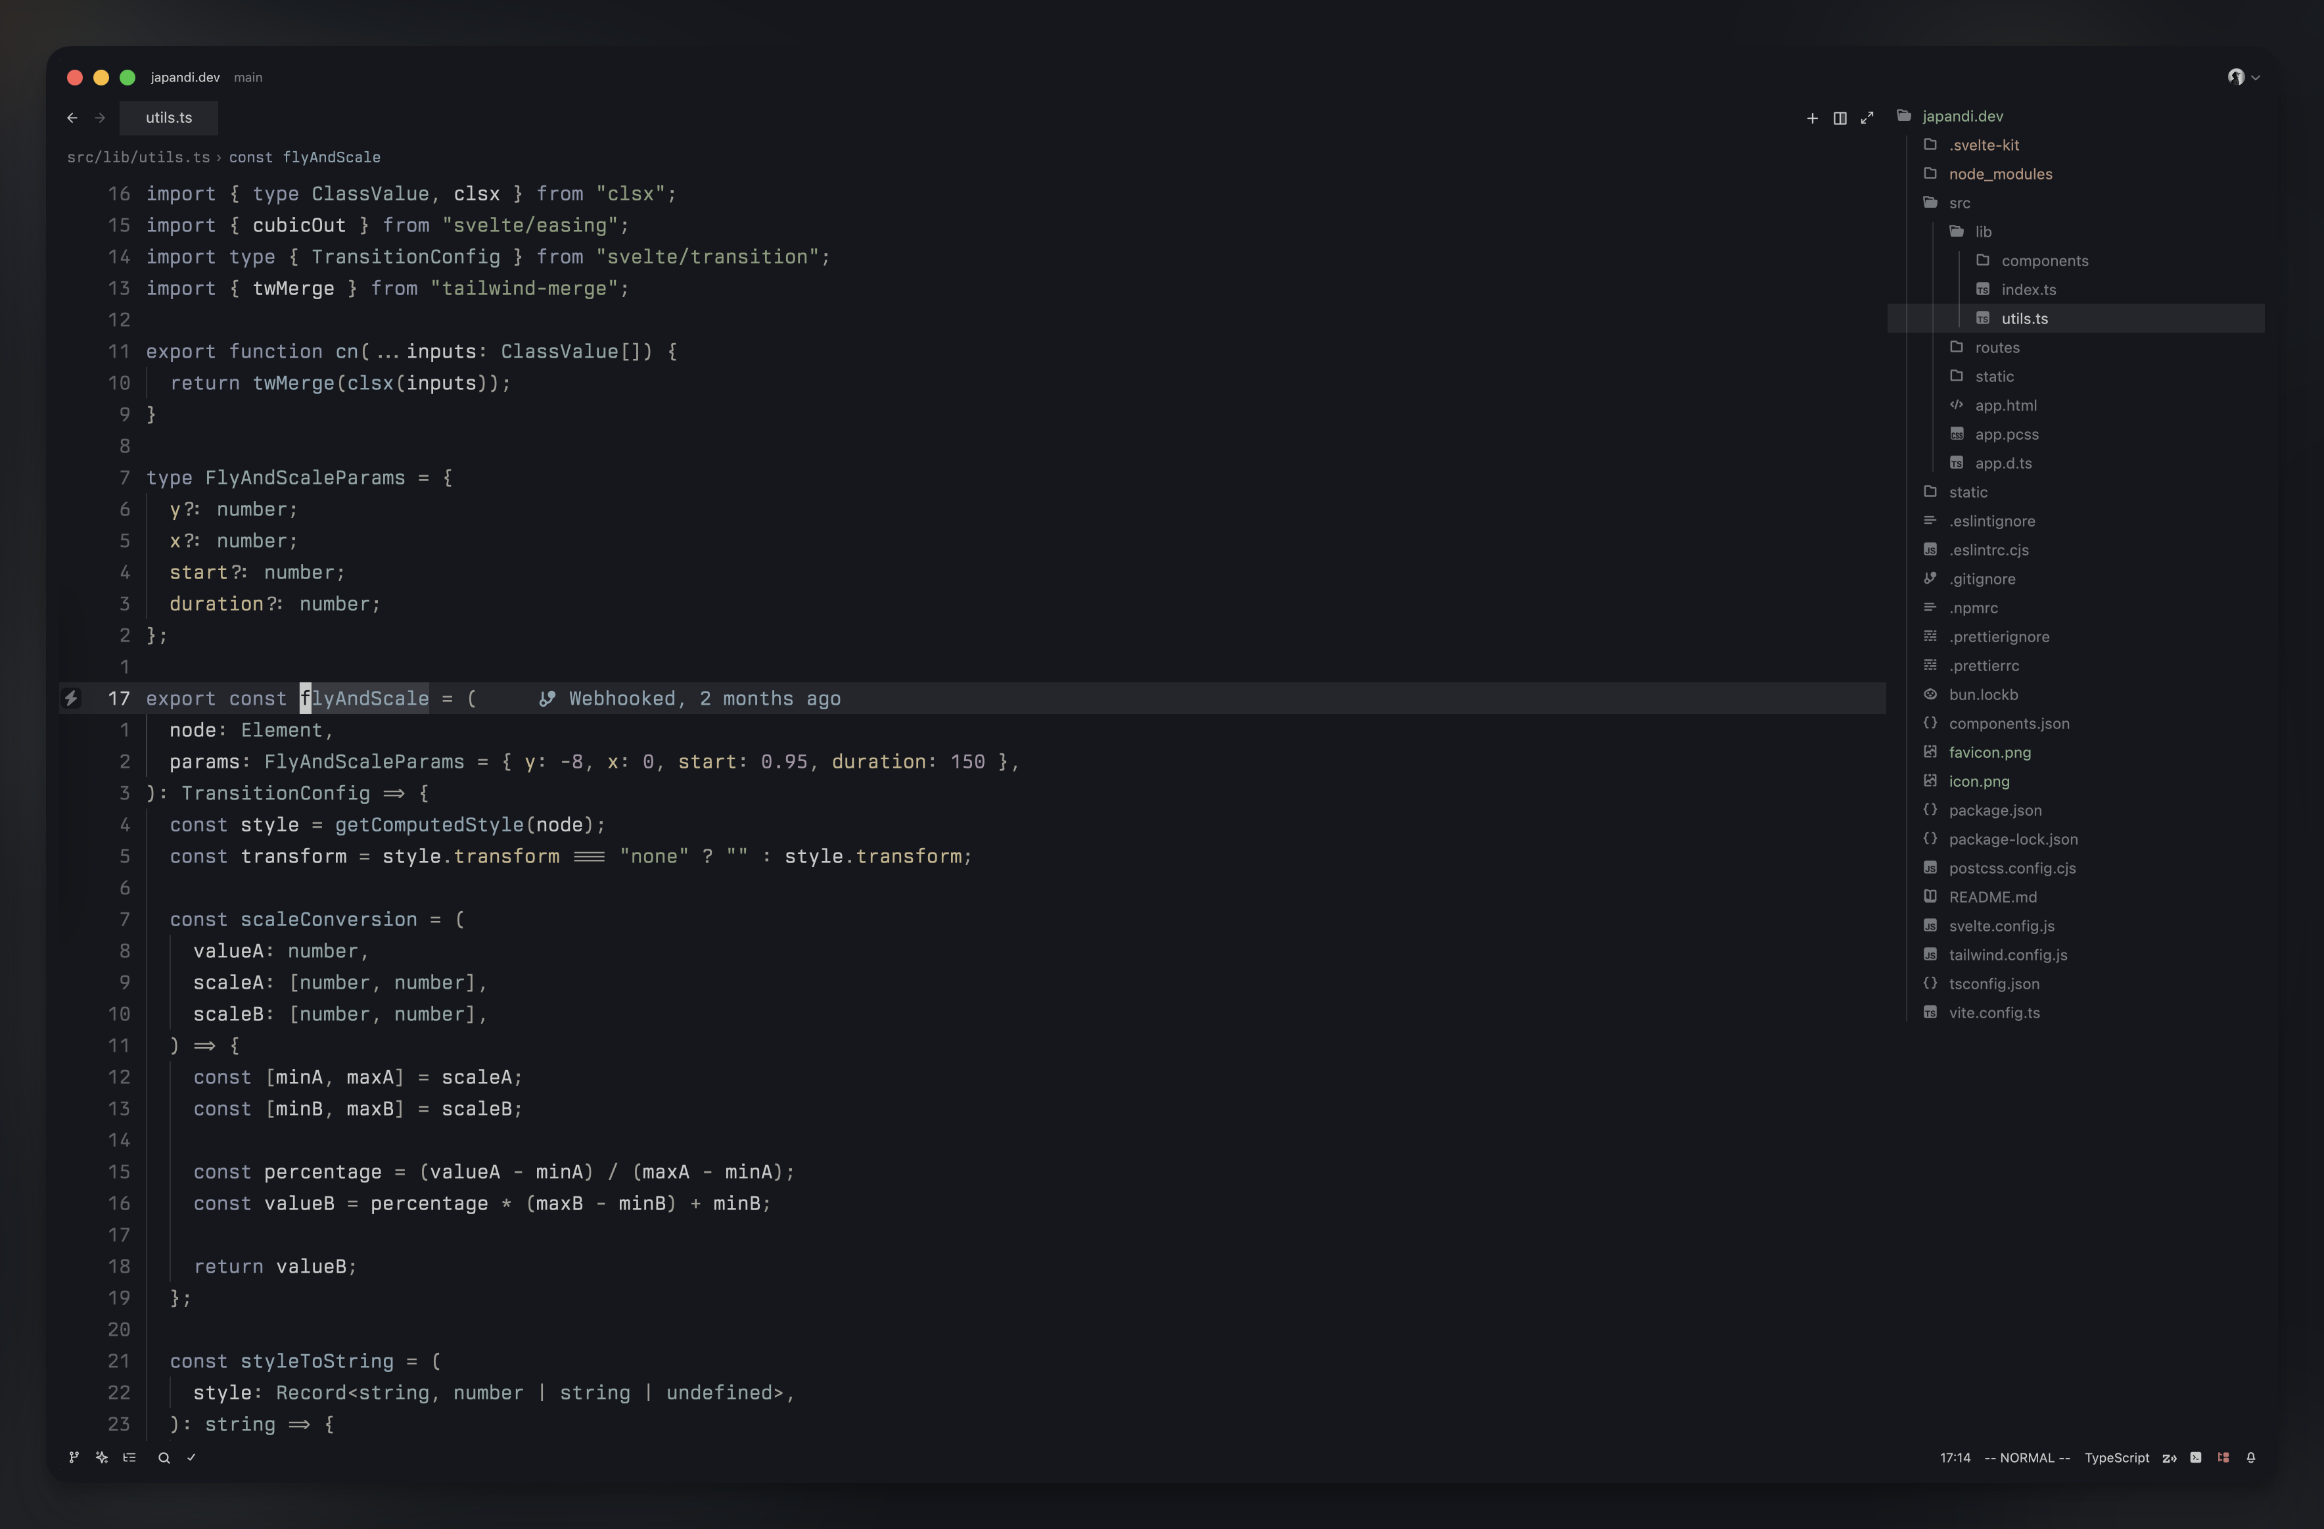Split the editor pane
2324x1529 pixels.
[x=1840, y=118]
